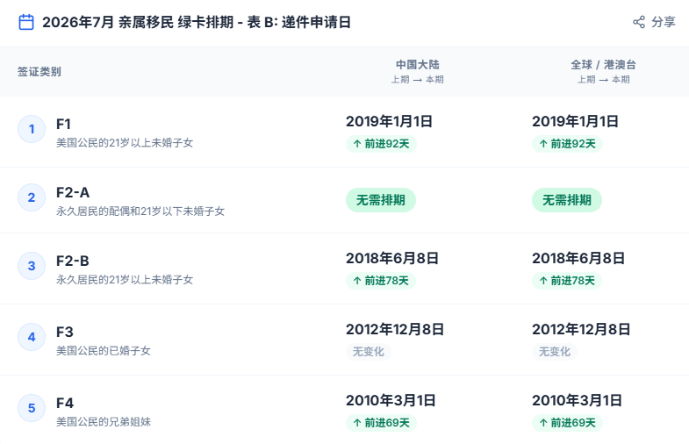Click the 全球 / 港澳台 column header
Viewport: 689px width, 444px height.
tap(603, 65)
